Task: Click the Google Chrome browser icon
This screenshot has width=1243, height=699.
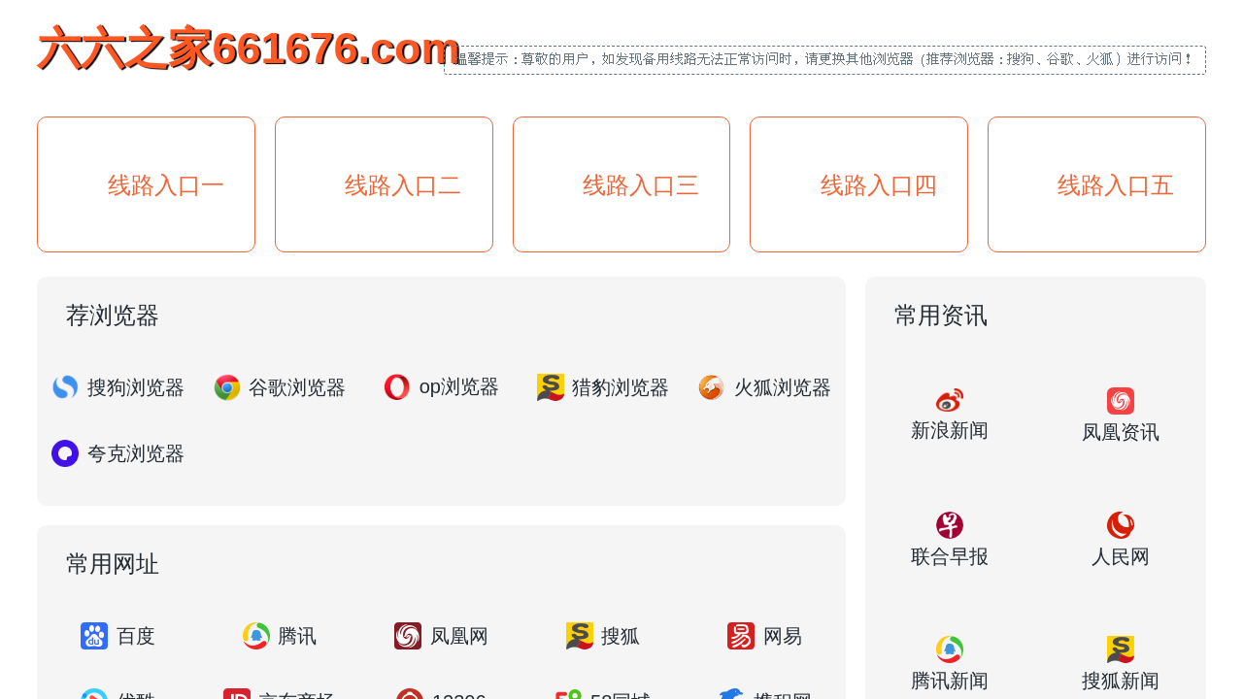Action: [227, 387]
